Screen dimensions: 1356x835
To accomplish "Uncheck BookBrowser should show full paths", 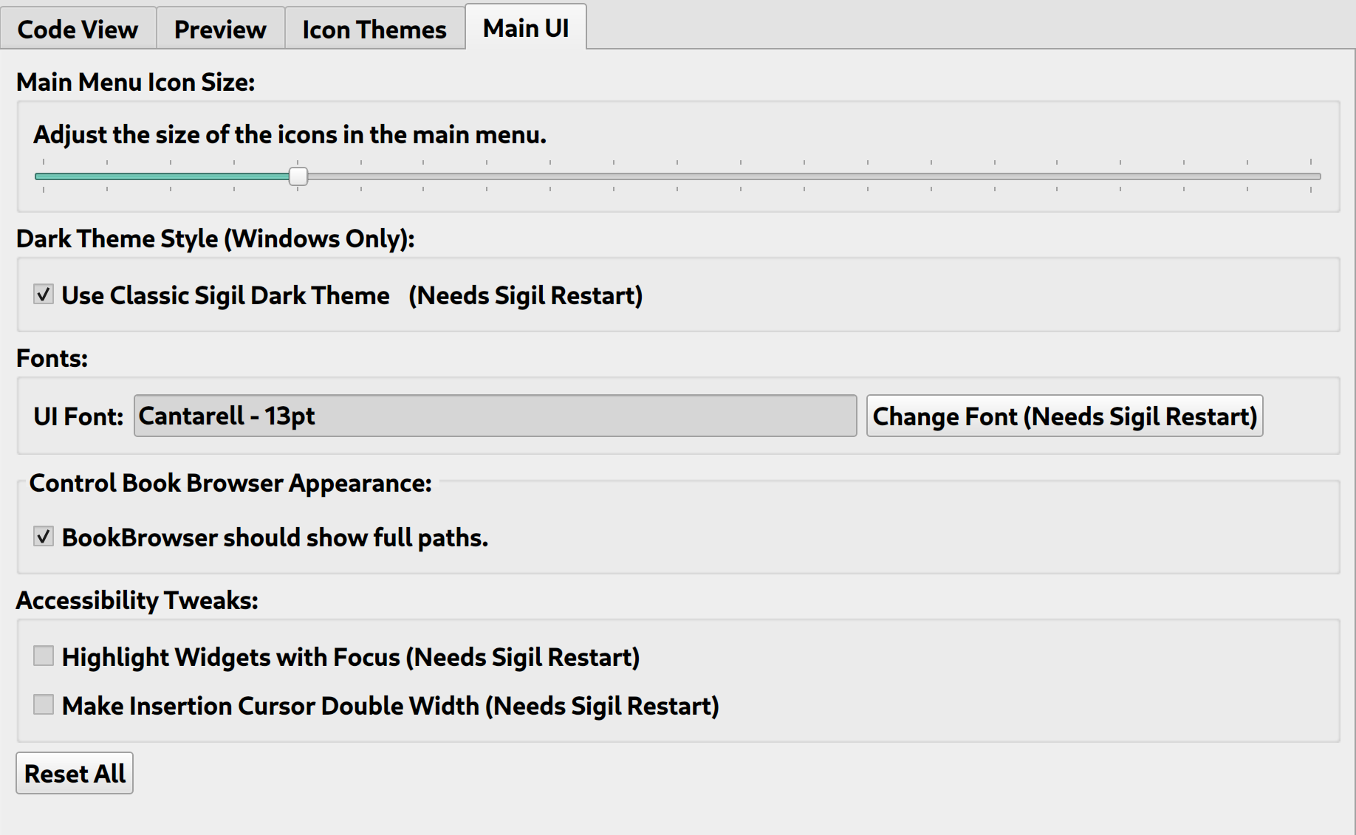I will [44, 537].
